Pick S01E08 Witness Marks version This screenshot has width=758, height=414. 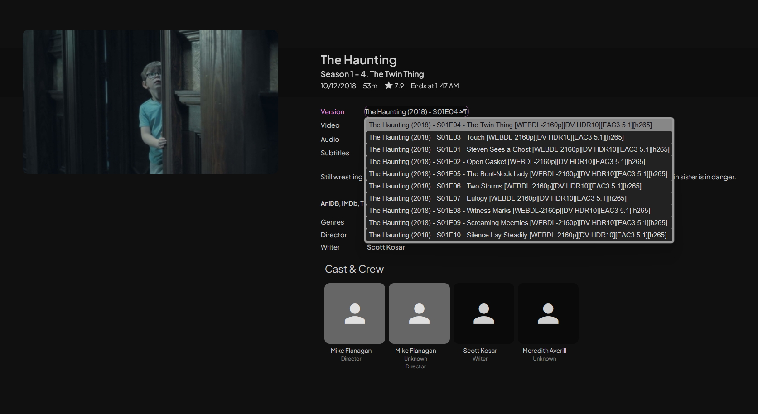tap(509, 211)
